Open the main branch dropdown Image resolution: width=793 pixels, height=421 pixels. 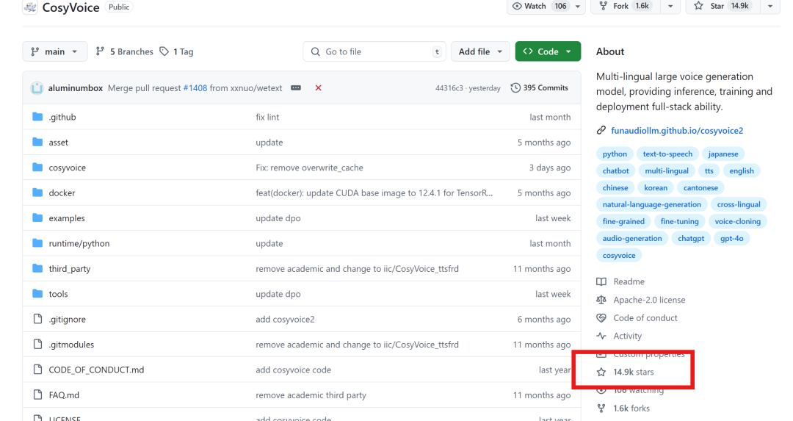tap(54, 51)
